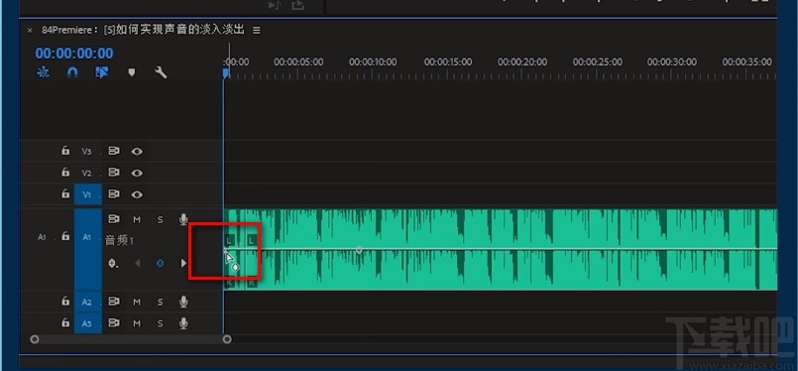The width and height of the screenshot is (798, 371).
Task: Solo track A1
Action: (x=160, y=219)
